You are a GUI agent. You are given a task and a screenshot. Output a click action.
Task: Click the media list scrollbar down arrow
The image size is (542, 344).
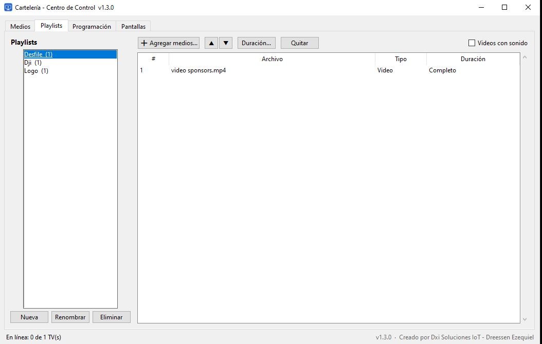[x=525, y=319]
